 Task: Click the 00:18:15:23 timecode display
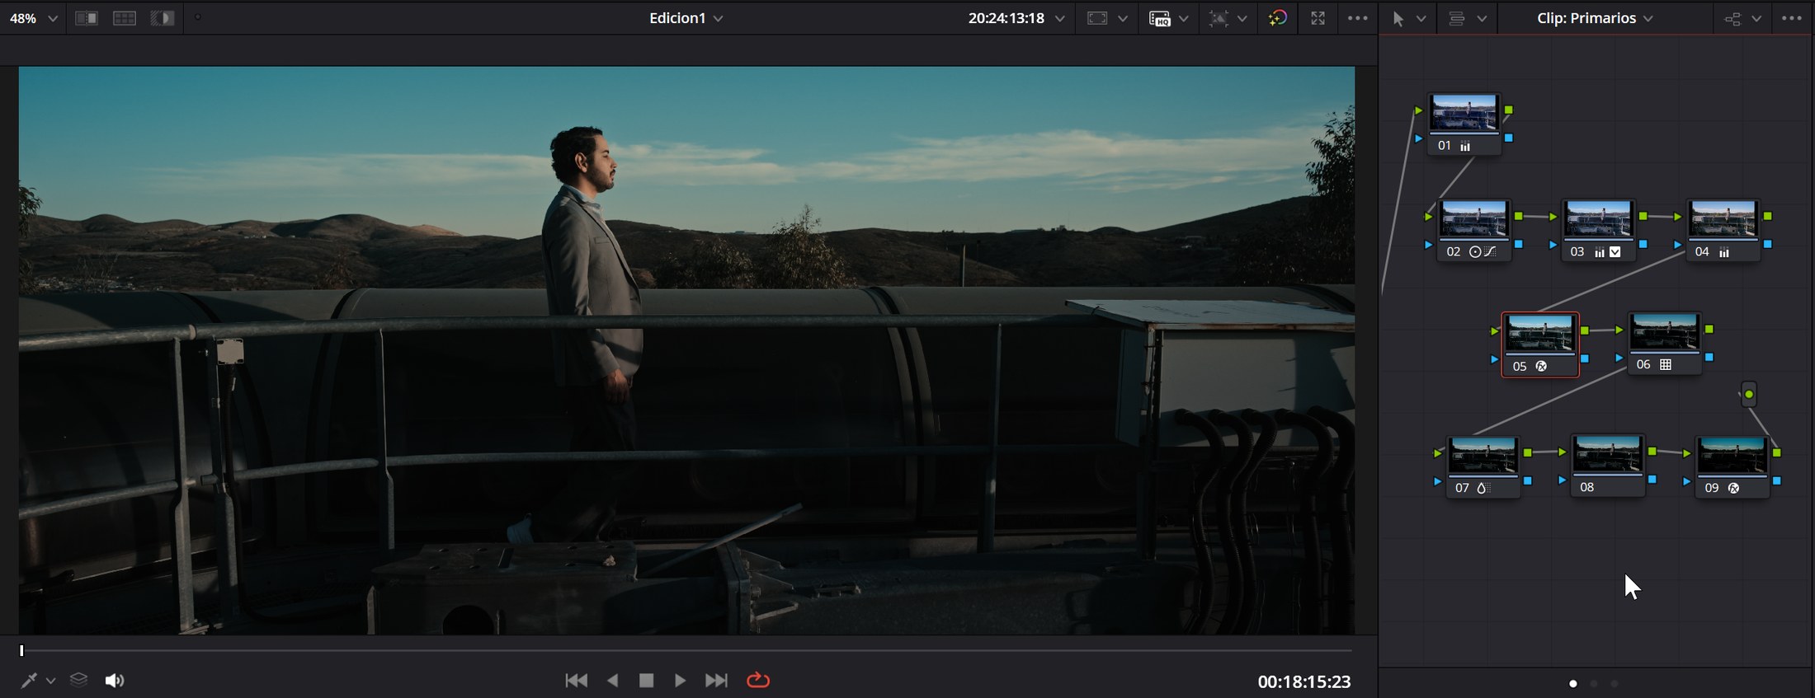(1304, 682)
